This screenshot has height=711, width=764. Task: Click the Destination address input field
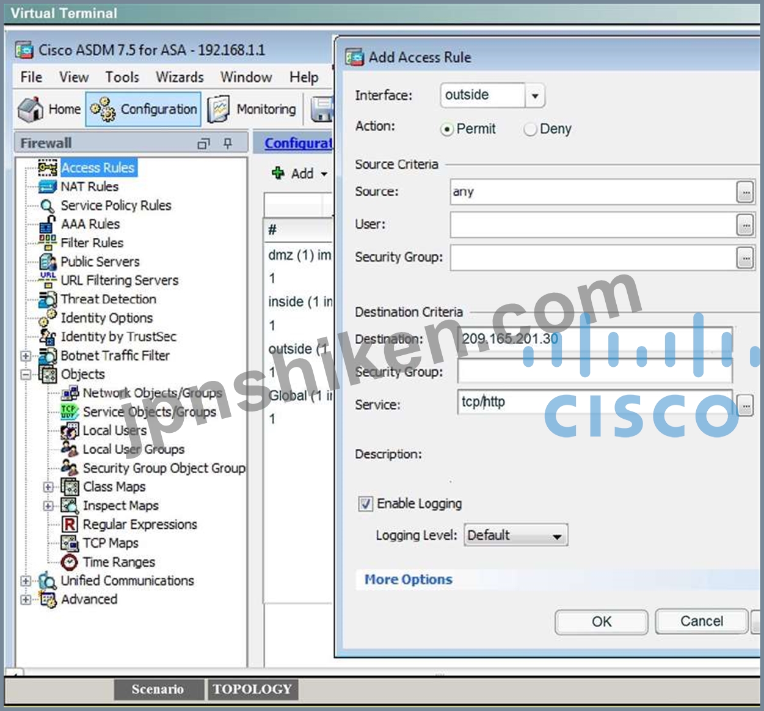coord(595,339)
